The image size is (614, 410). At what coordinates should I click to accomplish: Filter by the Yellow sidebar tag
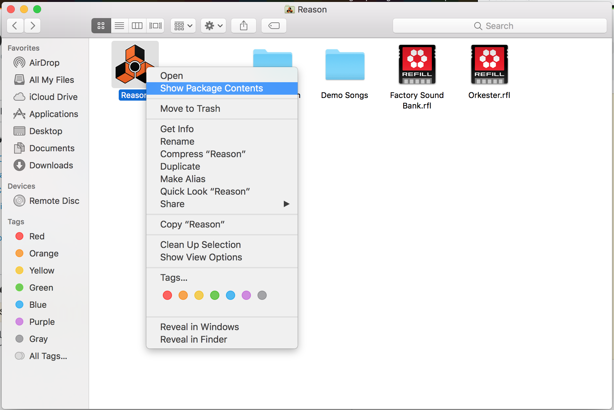coord(35,270)
